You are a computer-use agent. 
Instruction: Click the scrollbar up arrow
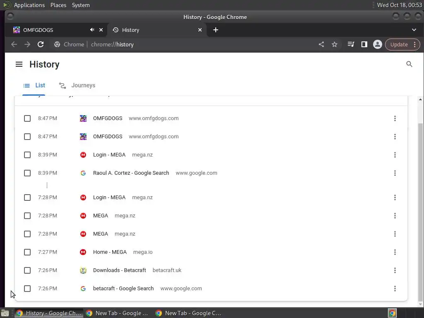coord(420,99)
